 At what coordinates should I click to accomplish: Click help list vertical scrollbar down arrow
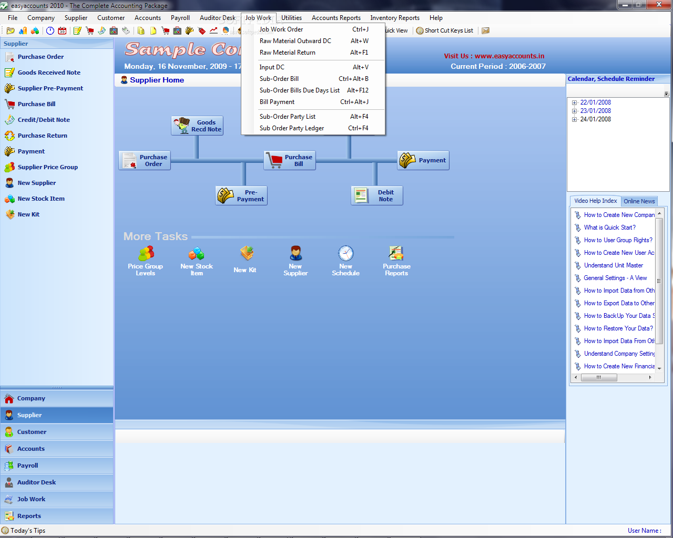(659, 369)
